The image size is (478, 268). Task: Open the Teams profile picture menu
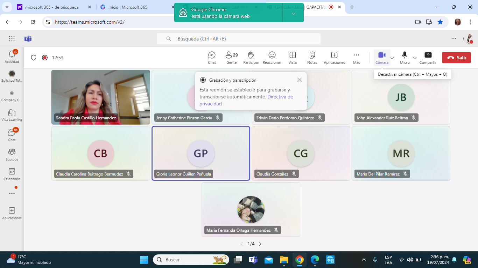(x=468, y=39)
